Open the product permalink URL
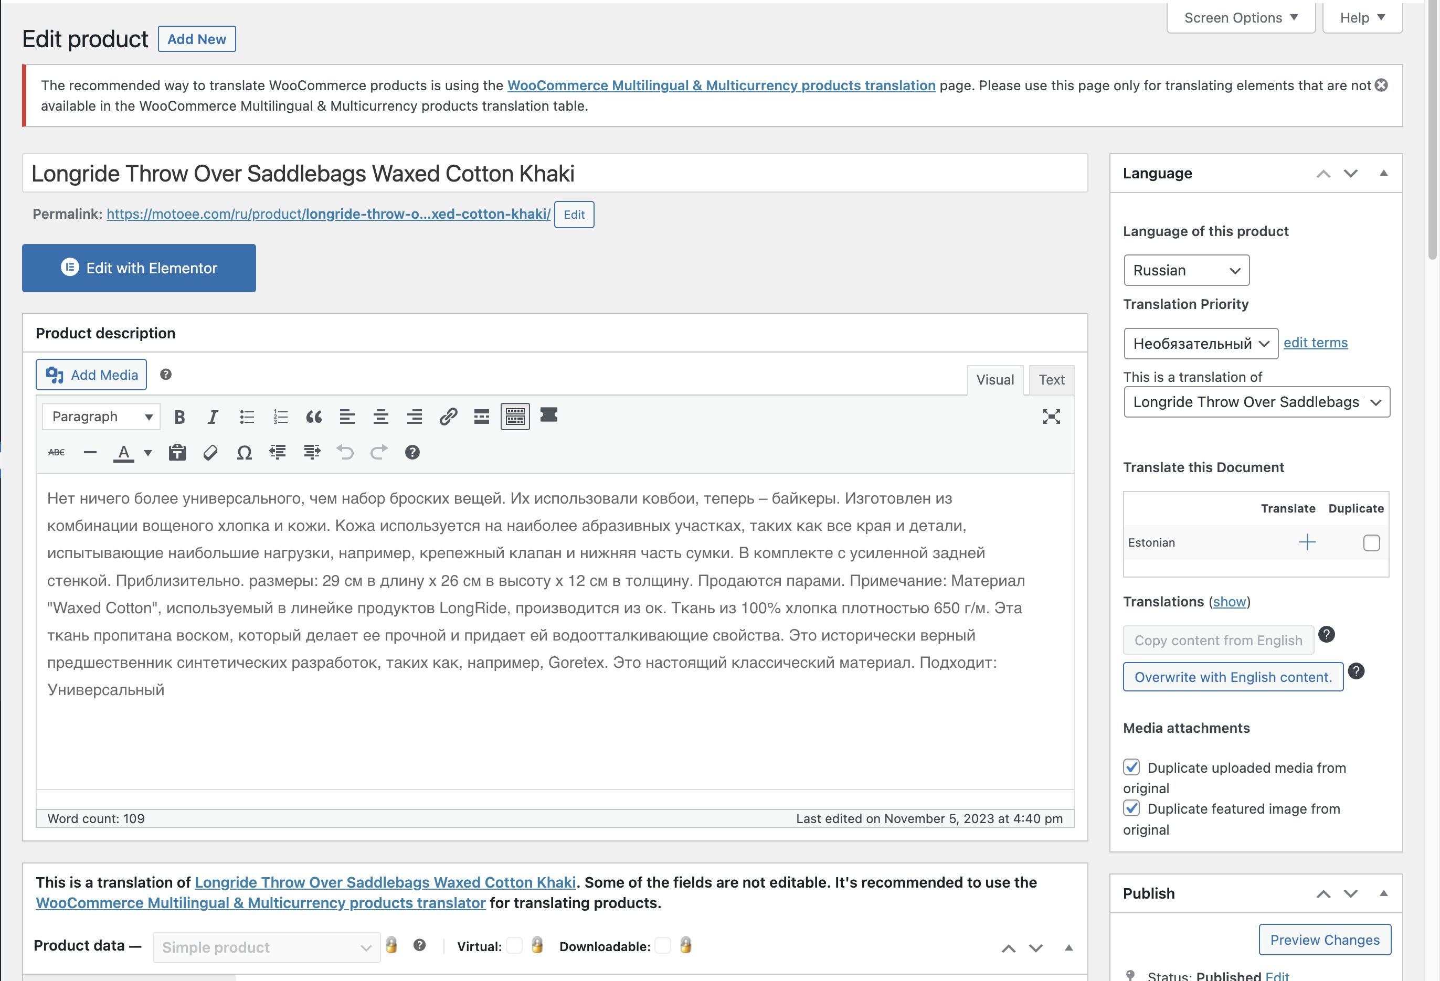1440x981 pixels. tap(329, 214)
